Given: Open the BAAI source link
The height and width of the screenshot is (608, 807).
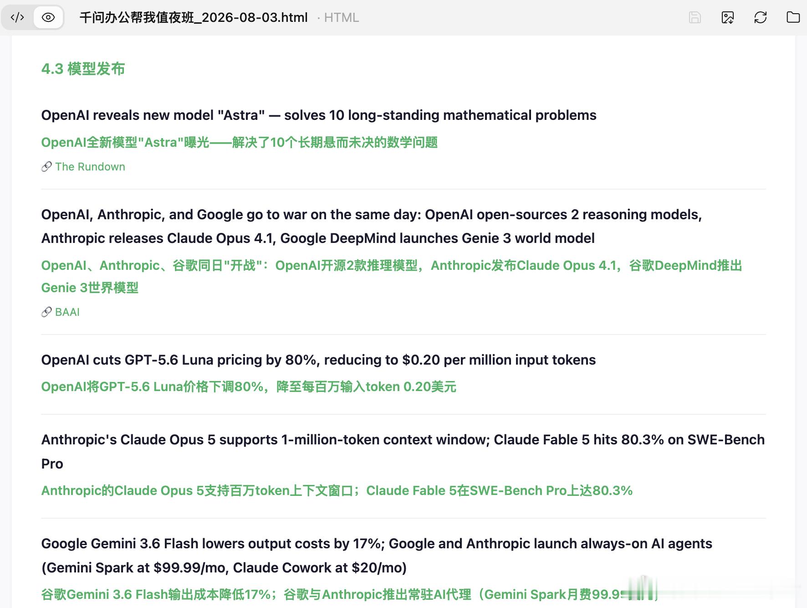Looking at the screenshot, I should click(x=67, y=312).
